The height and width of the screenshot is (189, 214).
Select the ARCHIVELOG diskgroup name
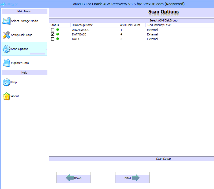click(x=81, y=30)
